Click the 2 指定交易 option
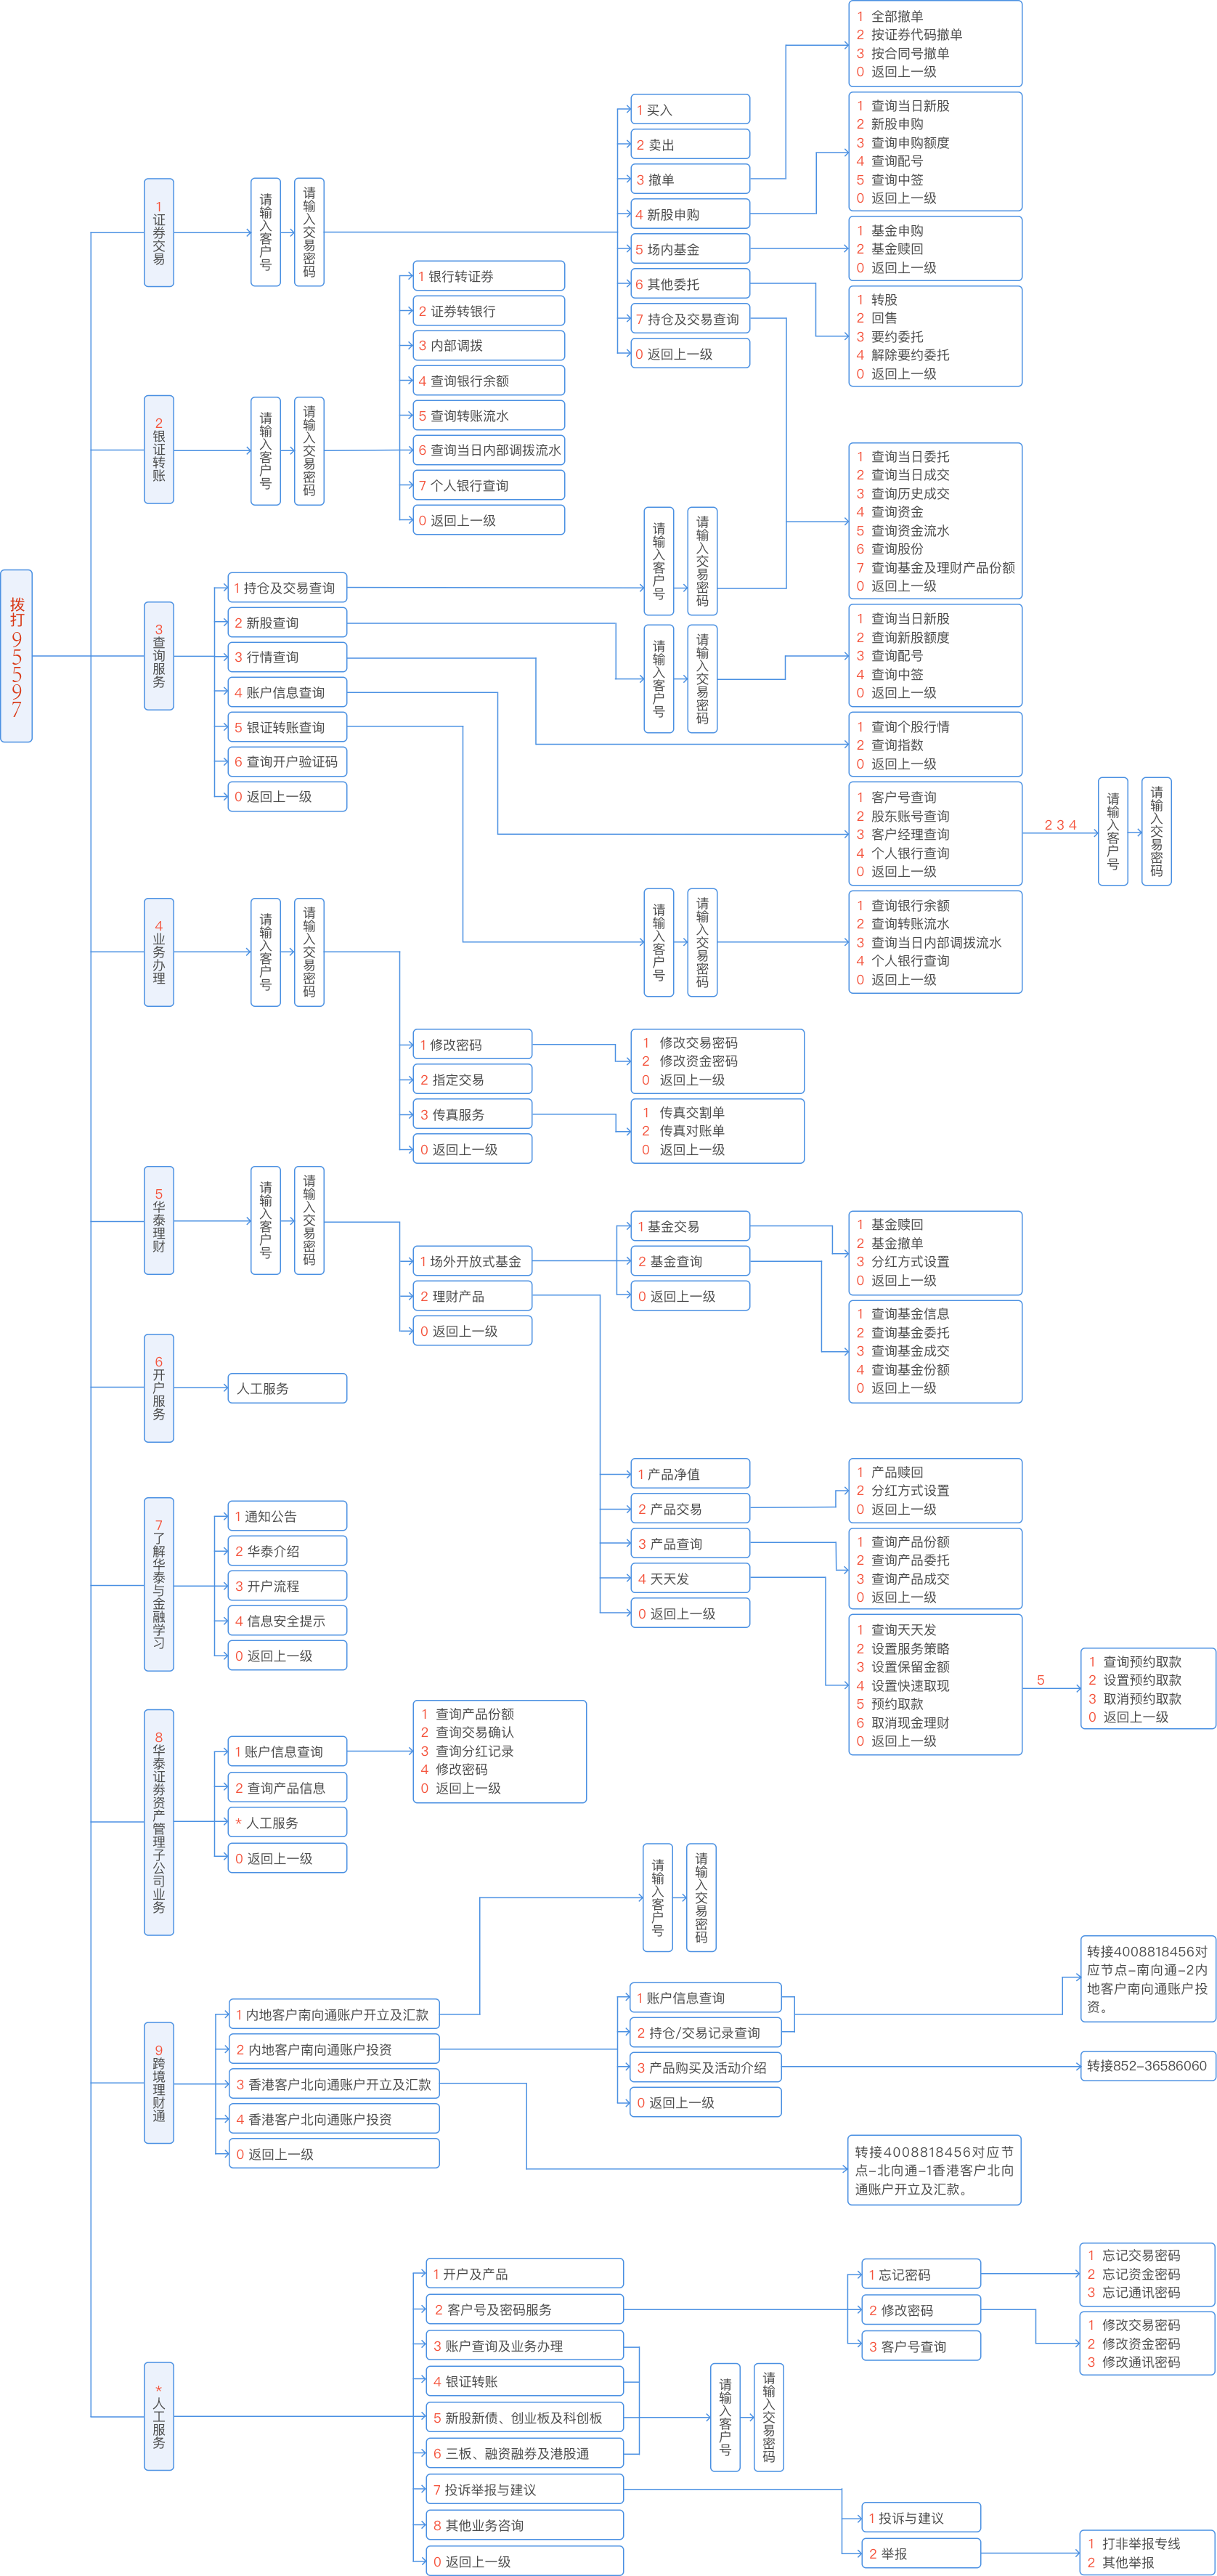1217x2576 pixels. pos(471,1080)
